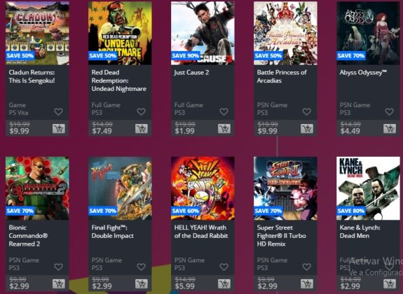This screenshot has width=403, height=294.
Task: Favorite Abyss Odyssey with heart icon
Action: pyautogui.click(x=390, y=112)
